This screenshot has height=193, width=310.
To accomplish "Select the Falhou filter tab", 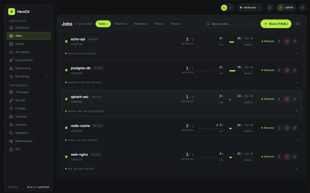I will point(159,24).
